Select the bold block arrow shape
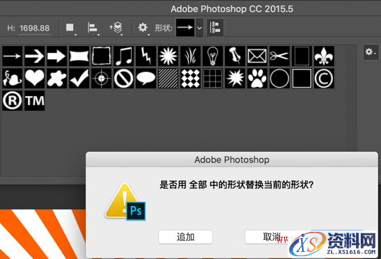This screenshot has height=259, width=381. [x=57, y=56]
